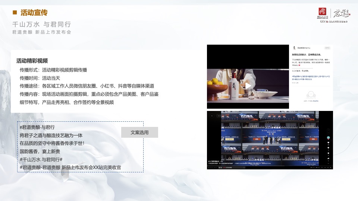
Task: Select the 活动精彩视频 section title
Action: click(32, 61)
